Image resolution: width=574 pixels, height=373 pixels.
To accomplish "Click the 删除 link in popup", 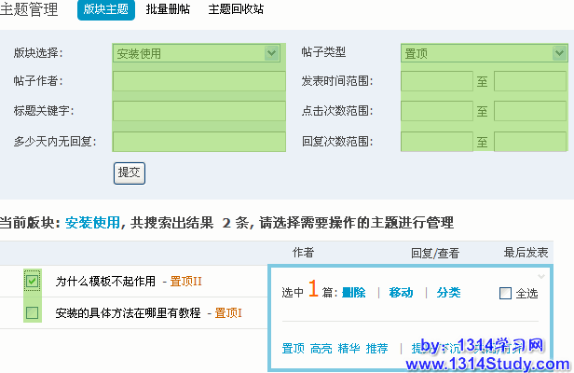I will point(353,293).
